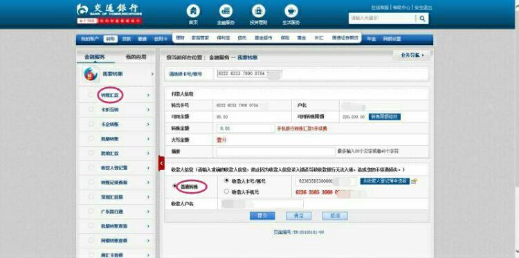This screenshot has height=258, width=519.
Task: Switch to 我的应用 sidebar tab
Action: 136,57
